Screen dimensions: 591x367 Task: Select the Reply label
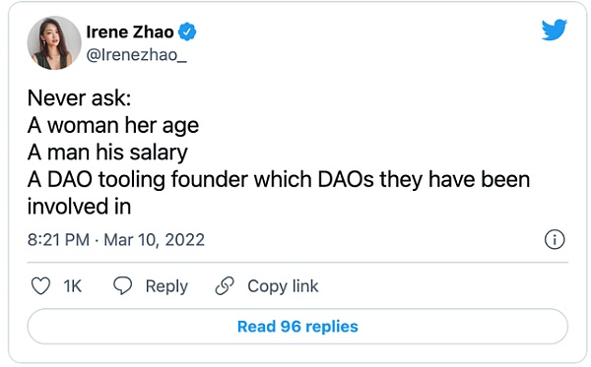tap(166, 286)
